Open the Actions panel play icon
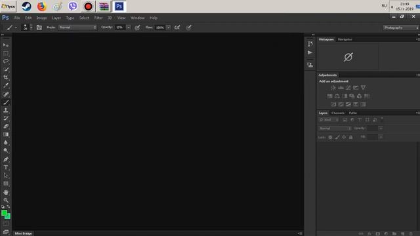The height and width of the screenshot is (236, 420). click(x=310, y=52)
